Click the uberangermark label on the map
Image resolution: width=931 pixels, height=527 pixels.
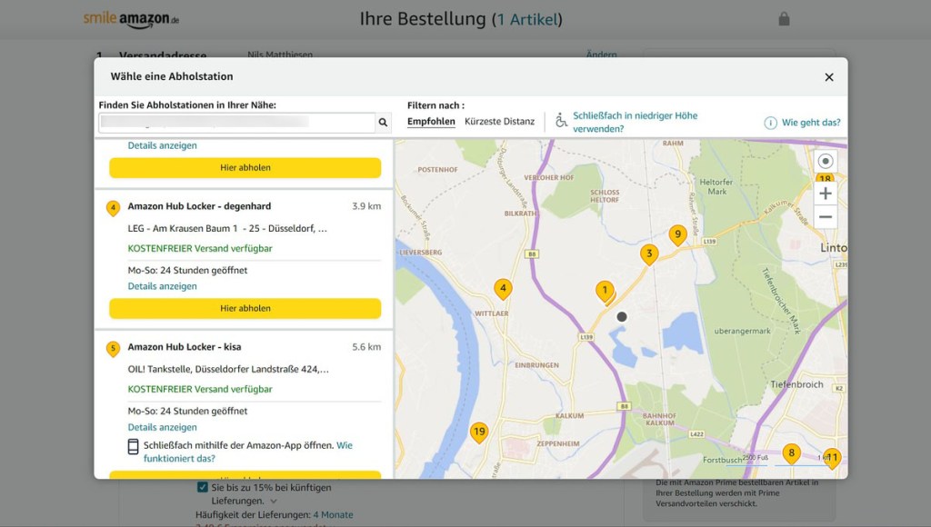pos(742,331)
